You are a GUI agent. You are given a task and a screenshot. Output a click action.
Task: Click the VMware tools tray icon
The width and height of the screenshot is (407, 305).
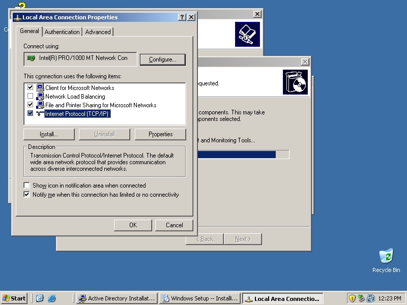pos(371,298)
